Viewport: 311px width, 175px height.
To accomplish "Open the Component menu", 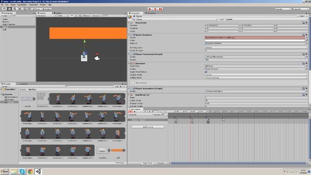I will tap(34, 4).
